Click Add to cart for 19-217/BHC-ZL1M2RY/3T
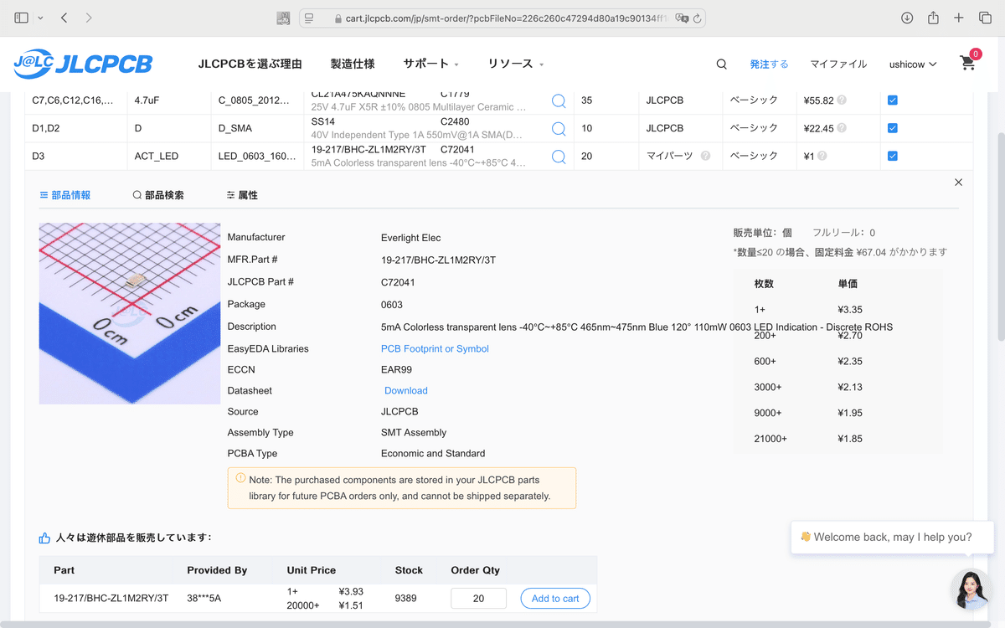 coord(555,598)
